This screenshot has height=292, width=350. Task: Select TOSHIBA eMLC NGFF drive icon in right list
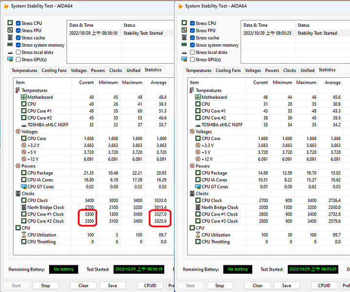[x=198, y=126]
